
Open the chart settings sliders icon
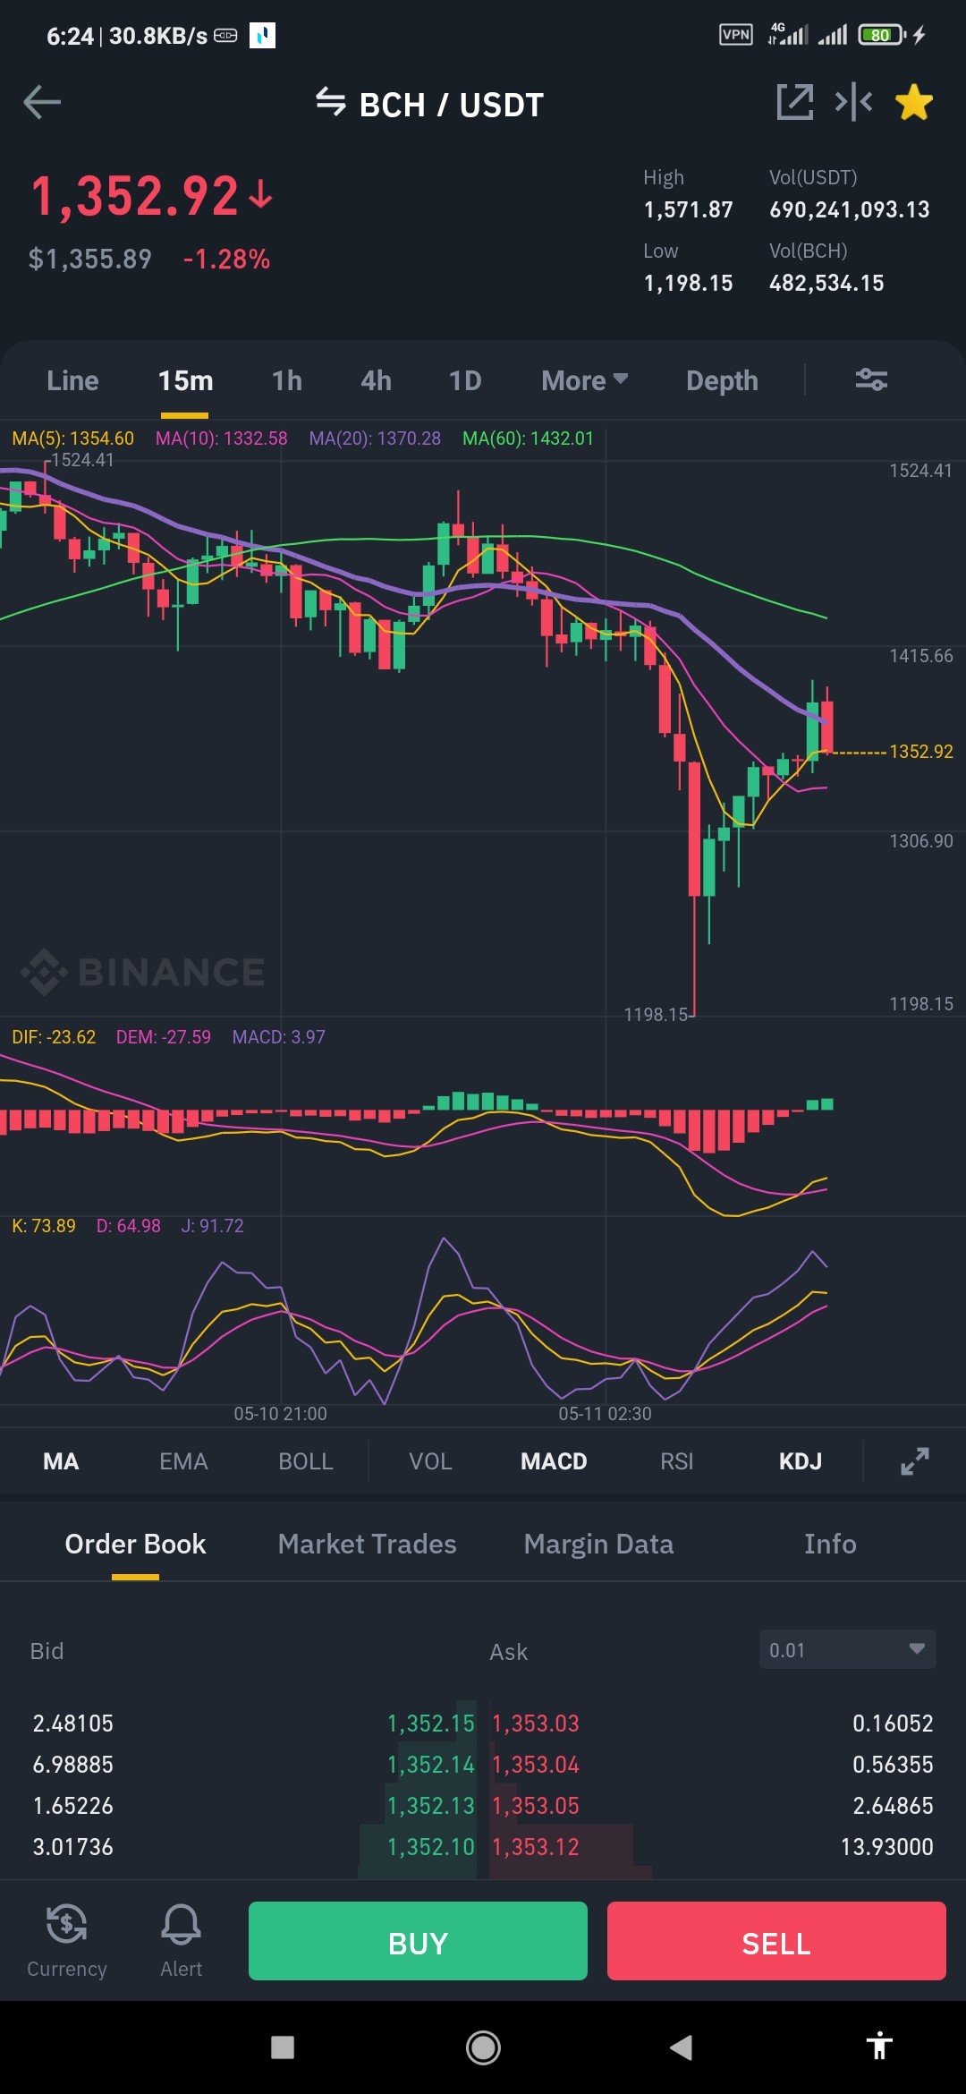pyautogui.click(x=871, y=380)
